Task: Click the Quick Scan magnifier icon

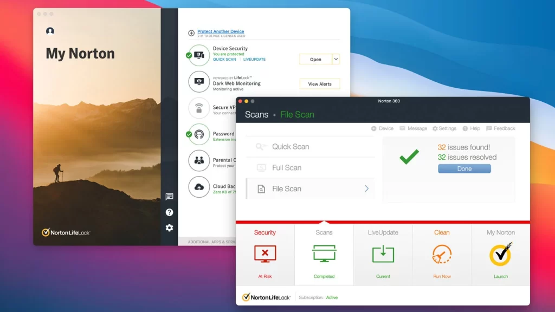Action: click(x=260, y=146)
